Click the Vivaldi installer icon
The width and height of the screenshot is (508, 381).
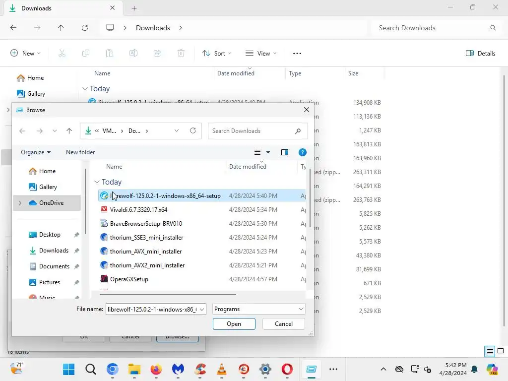click(104, 209)
